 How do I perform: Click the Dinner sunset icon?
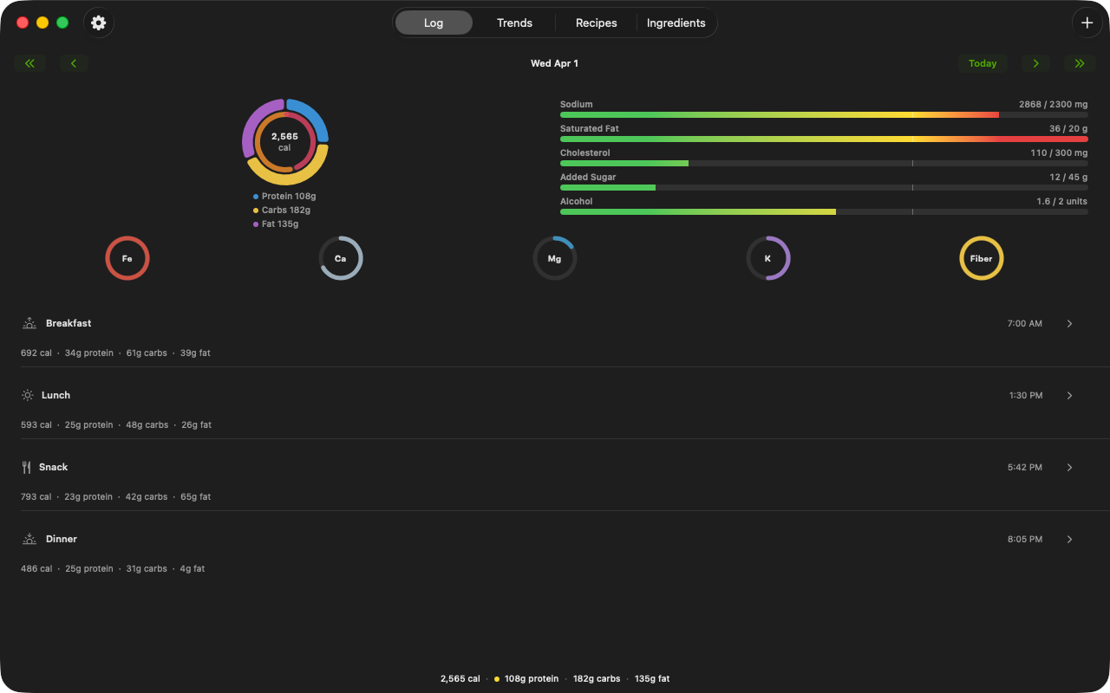(29, 539)
